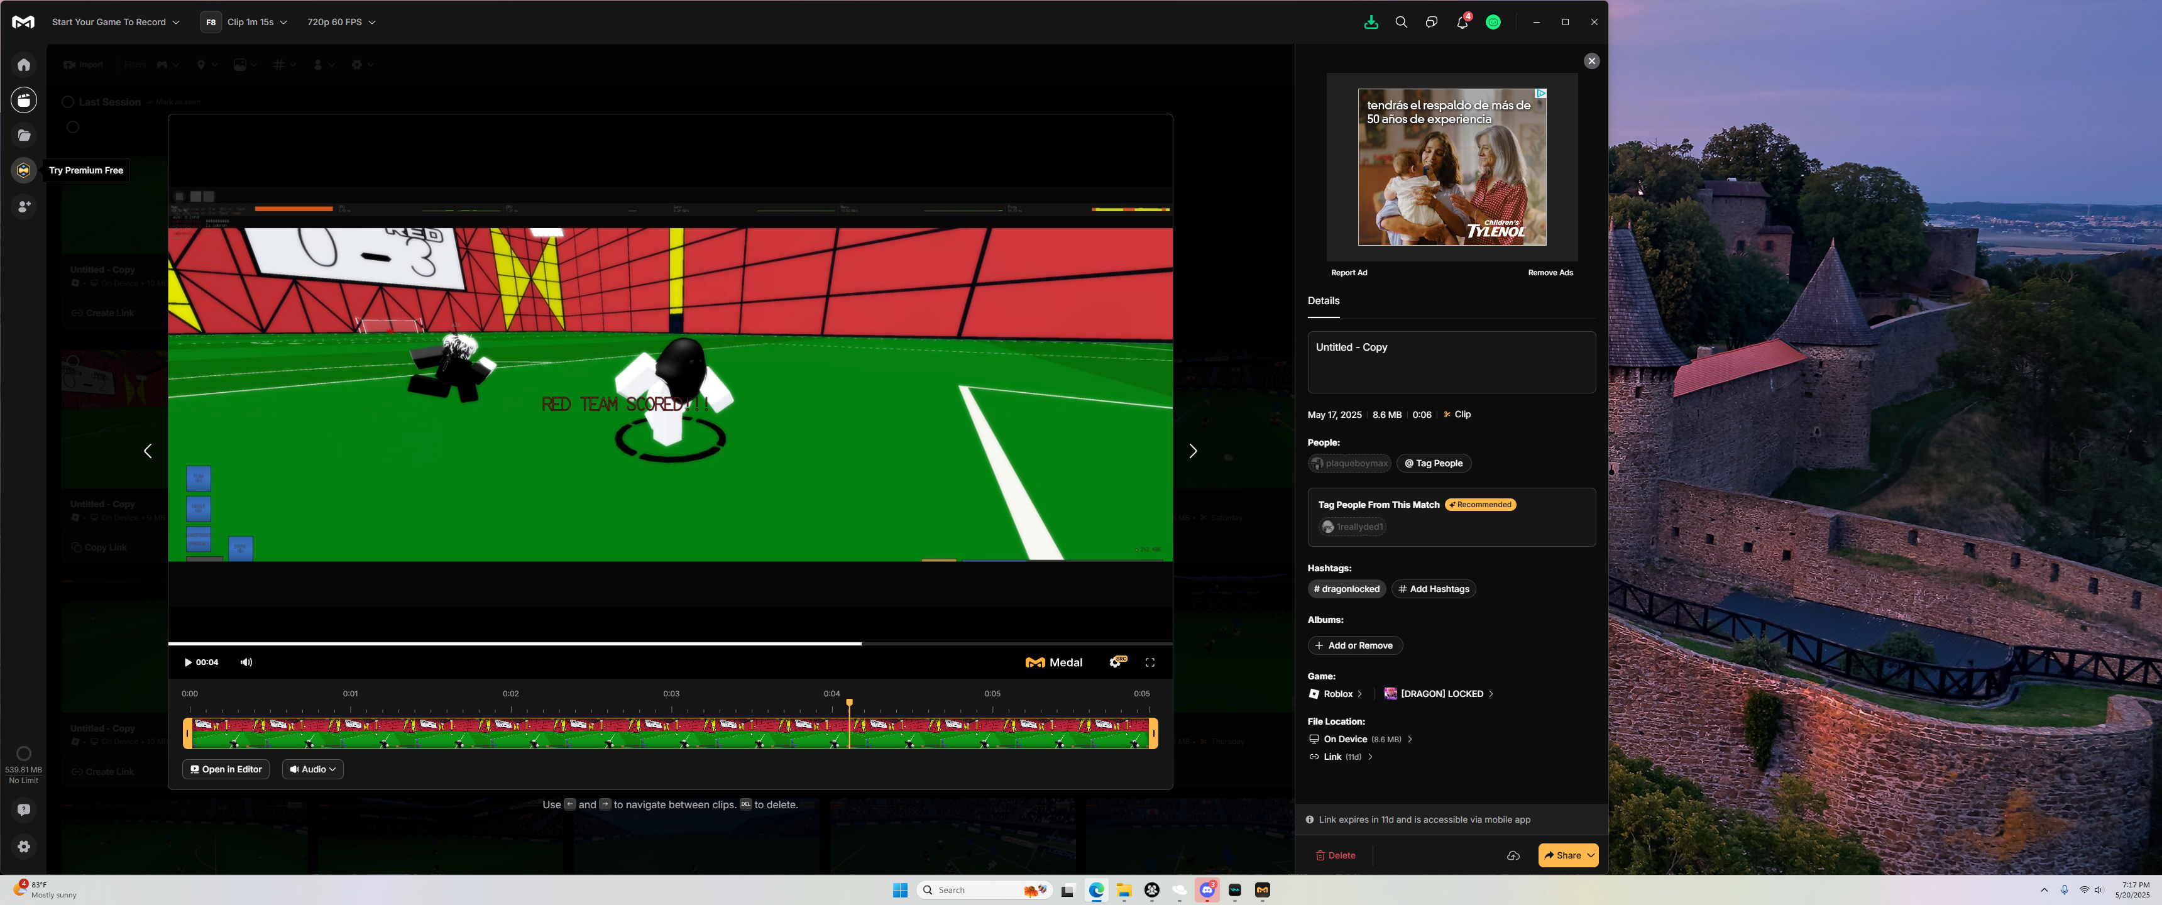Click the F8 hotkey badge

tap(211, 23)
